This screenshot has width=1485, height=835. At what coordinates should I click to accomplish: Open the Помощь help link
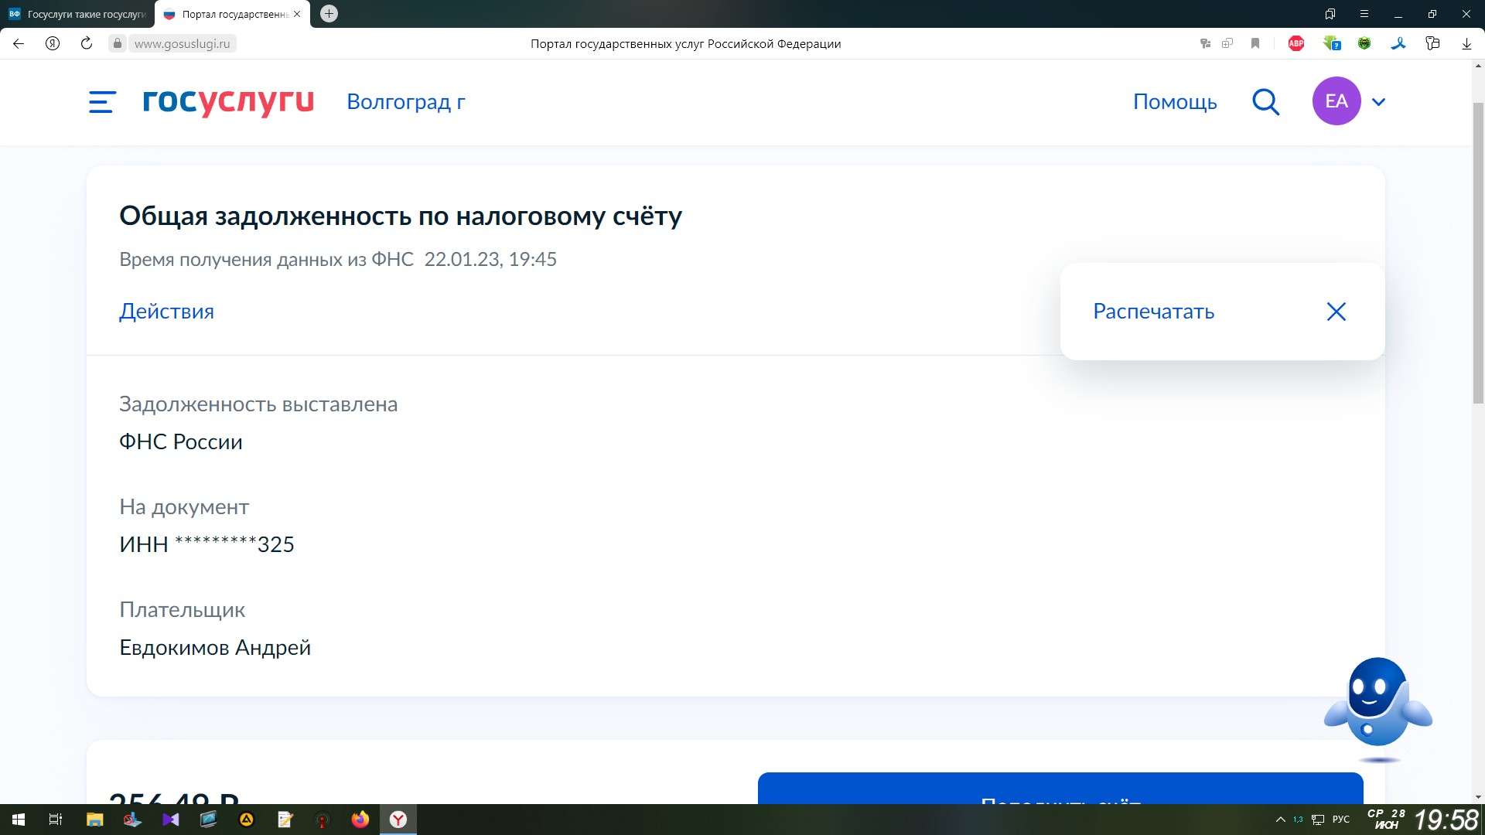pyautogui.click(x=1174, y=102)
